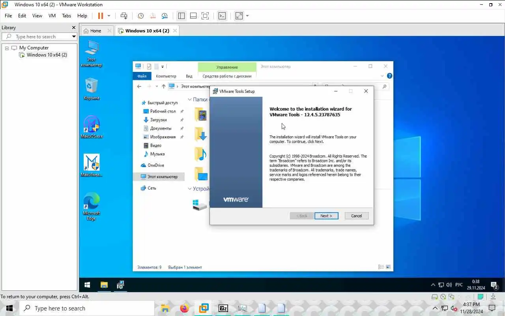Click the revert to snapshot icon
Image resolution: width=505 pixels, height=316 pixels.
[x=153, y=16]
